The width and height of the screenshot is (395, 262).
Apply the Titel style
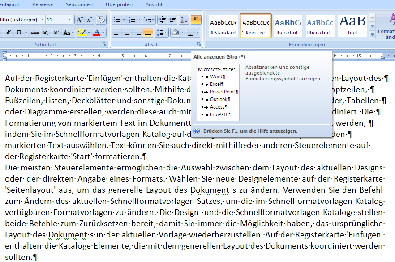coord(352,26)
